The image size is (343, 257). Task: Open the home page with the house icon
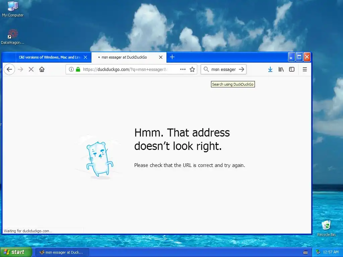click(42, 70)
